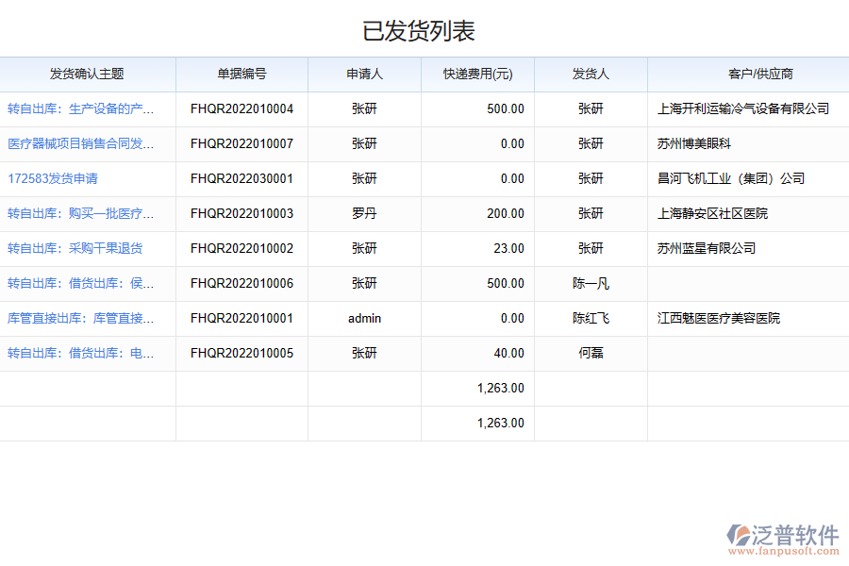Open the 转自出库：采购干果退货 link
The height and width of the screenshot is (566, 849).
[x=75, y=248]
